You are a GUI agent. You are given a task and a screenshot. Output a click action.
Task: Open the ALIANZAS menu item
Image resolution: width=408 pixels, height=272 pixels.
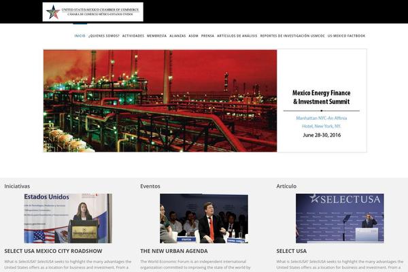[x=177, y=36]
